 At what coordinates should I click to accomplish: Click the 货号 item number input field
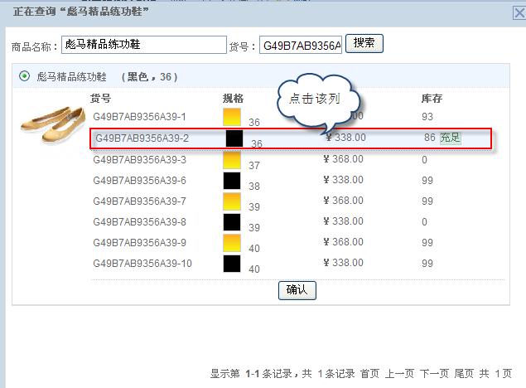coord(301,46)
